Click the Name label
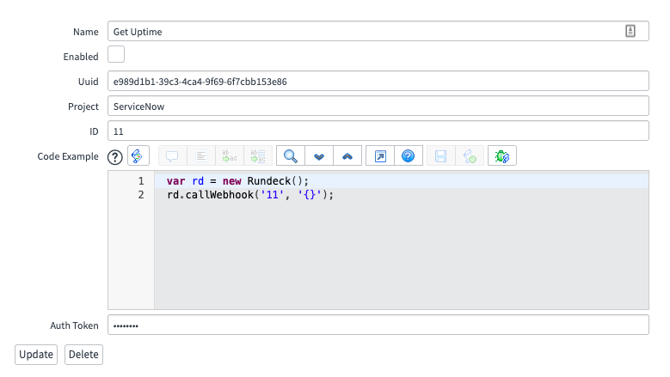 [x=85, y=32]
